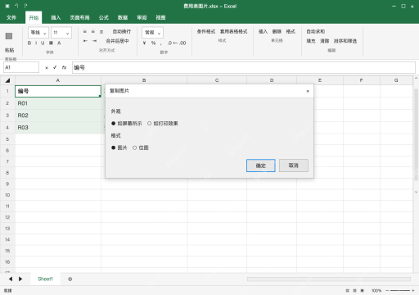Click the save icon in title bar
This screenshot has height=295, width=419.
coord(7,6)
